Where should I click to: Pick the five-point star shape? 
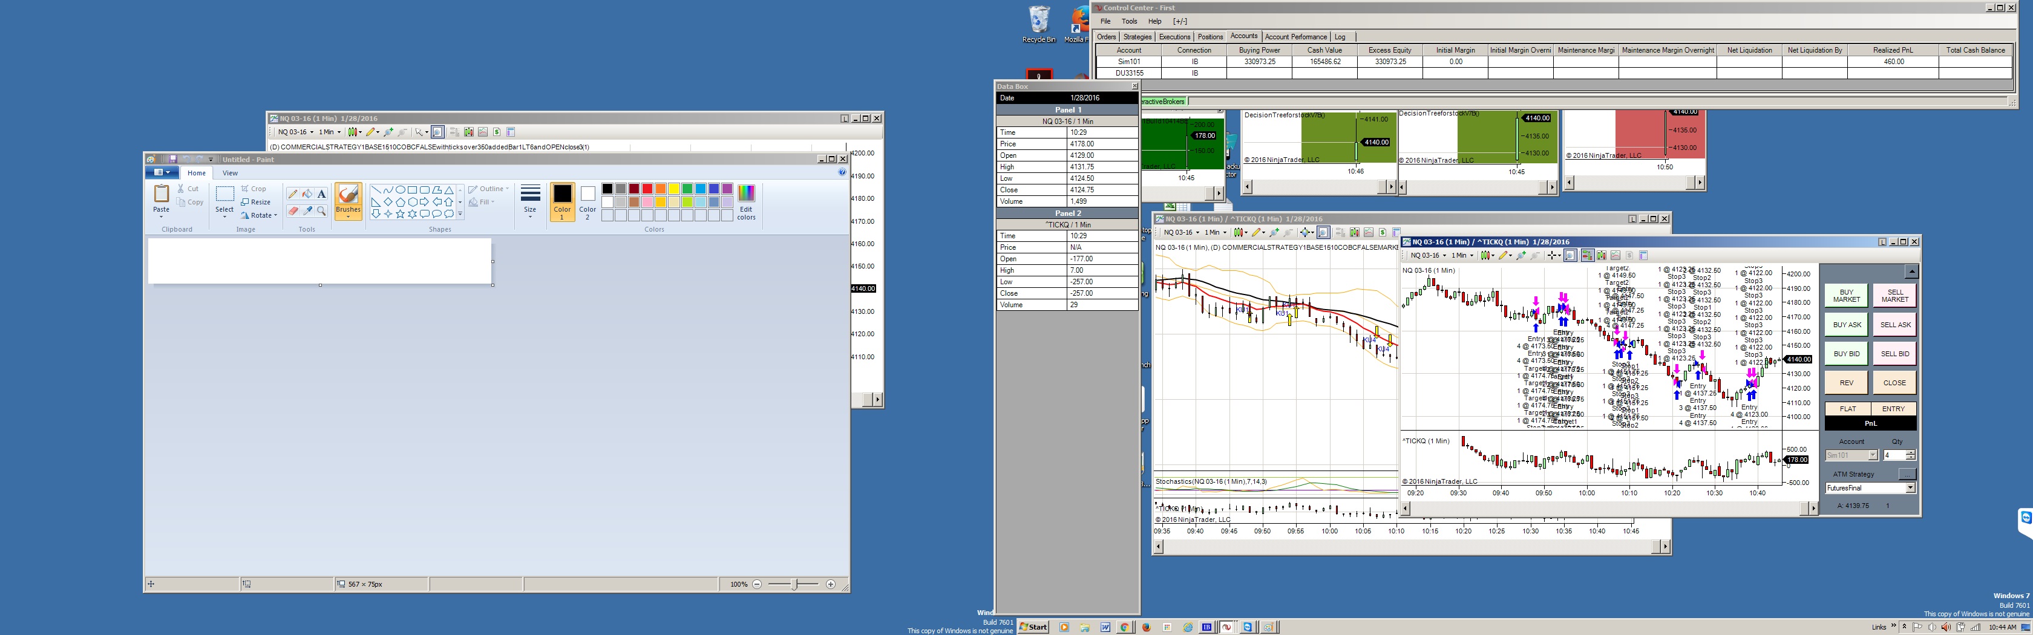pos(400,213)
